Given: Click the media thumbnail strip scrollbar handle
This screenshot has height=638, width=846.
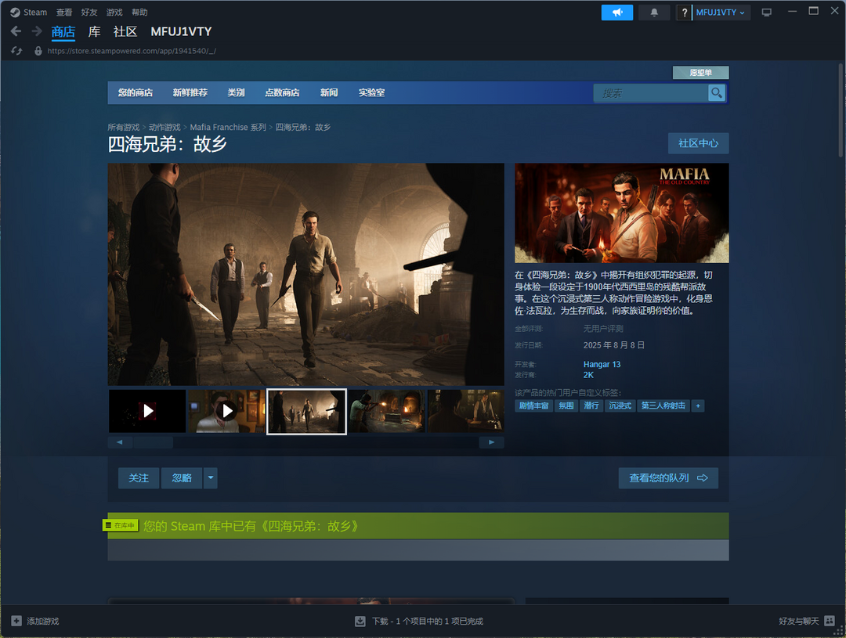Looking at the screenshot, I should [x=154, y=442].
